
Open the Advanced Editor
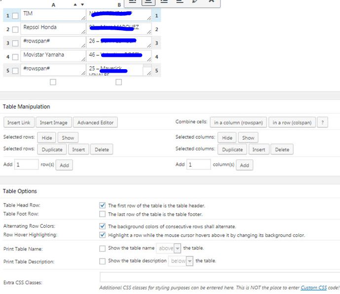(96, 123)
